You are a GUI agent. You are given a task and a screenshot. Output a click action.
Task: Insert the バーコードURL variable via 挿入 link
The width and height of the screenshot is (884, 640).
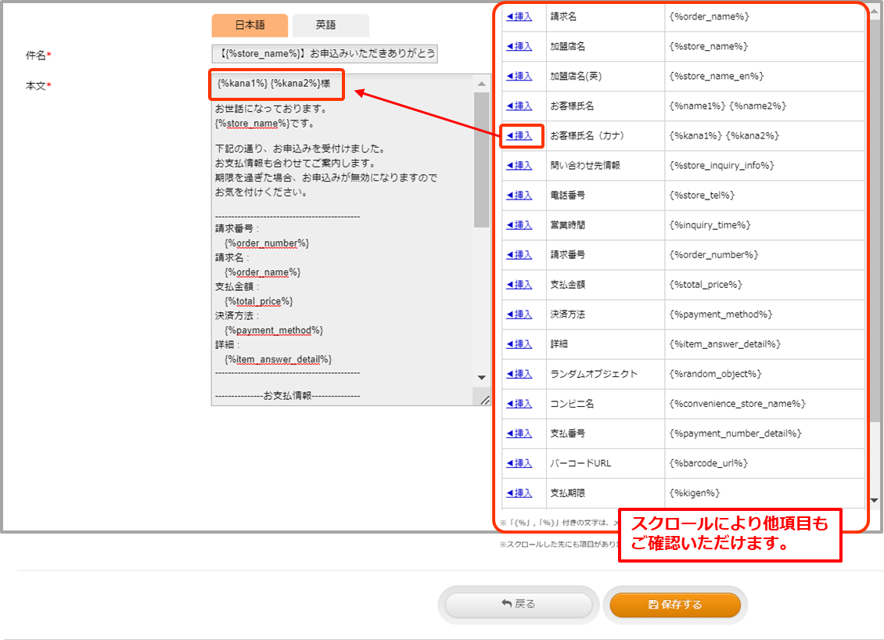[519, 462]
